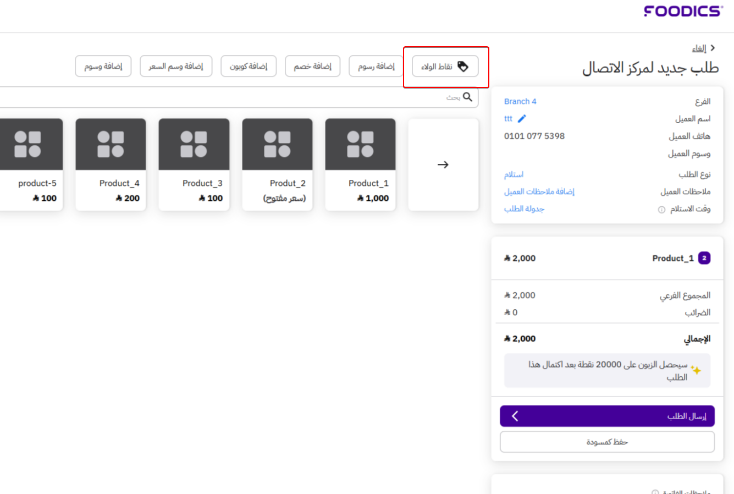Click the Foodics logo
Screen dimensions: 734x494
pyautogui.click(x=683, y=12)
